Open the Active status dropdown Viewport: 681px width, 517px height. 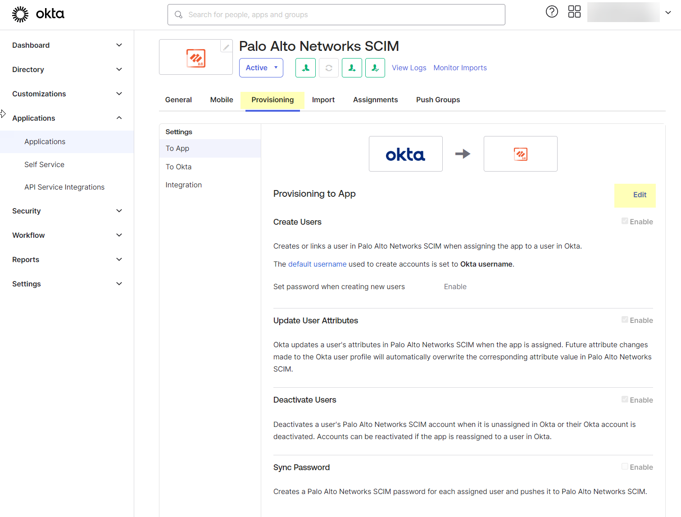click(261, 68)
